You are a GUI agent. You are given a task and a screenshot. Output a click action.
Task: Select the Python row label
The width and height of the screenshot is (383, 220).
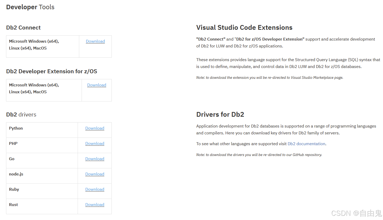[x=16, y=128]
